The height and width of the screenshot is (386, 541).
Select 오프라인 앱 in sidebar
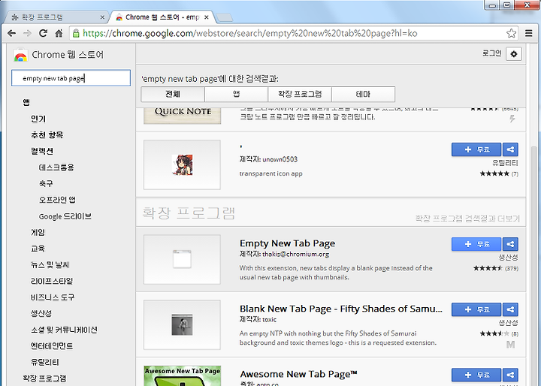(x=57, y=200)
